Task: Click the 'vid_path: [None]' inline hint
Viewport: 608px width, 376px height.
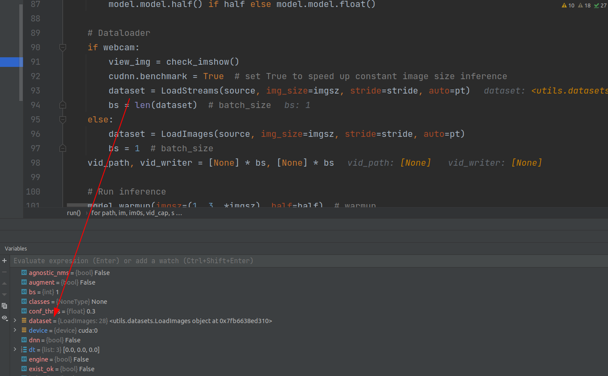Action: [x=389, y=163]
